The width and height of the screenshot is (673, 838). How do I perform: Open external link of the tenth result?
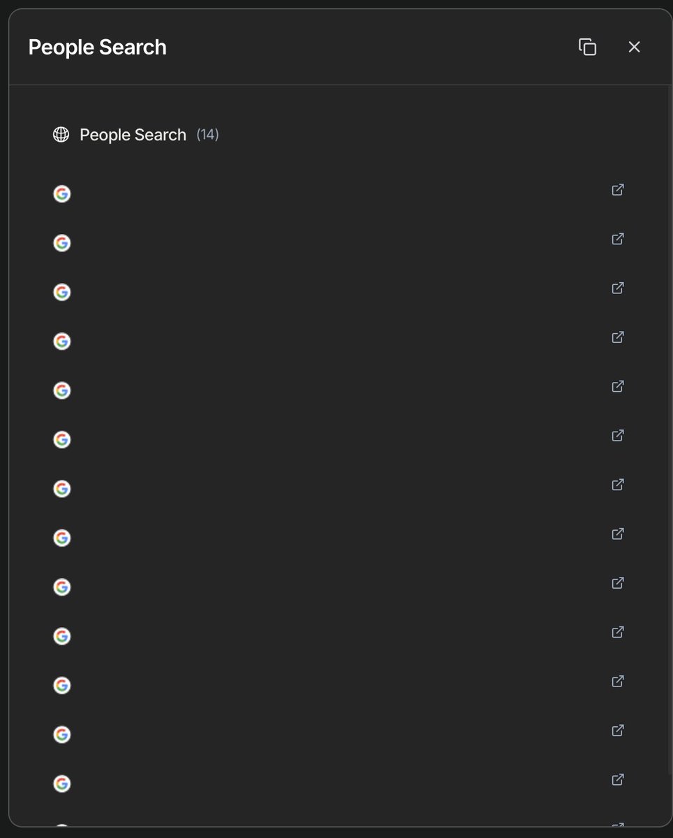(618, 632)
